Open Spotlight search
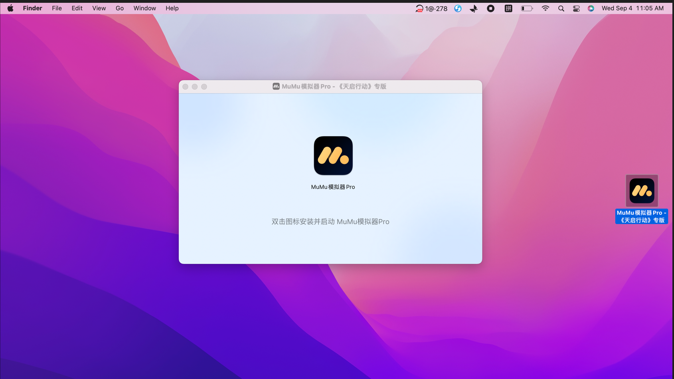 coord(561,8)
